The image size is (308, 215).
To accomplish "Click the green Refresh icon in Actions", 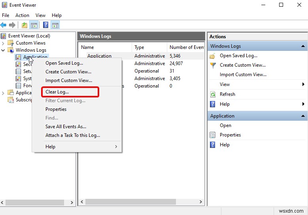I will (x=213, y=94).
